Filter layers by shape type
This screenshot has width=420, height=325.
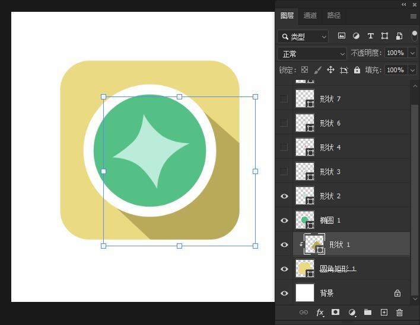tap(384, 36)
